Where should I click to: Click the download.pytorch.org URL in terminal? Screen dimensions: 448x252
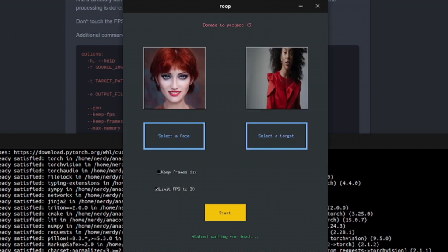coord(69,152)
